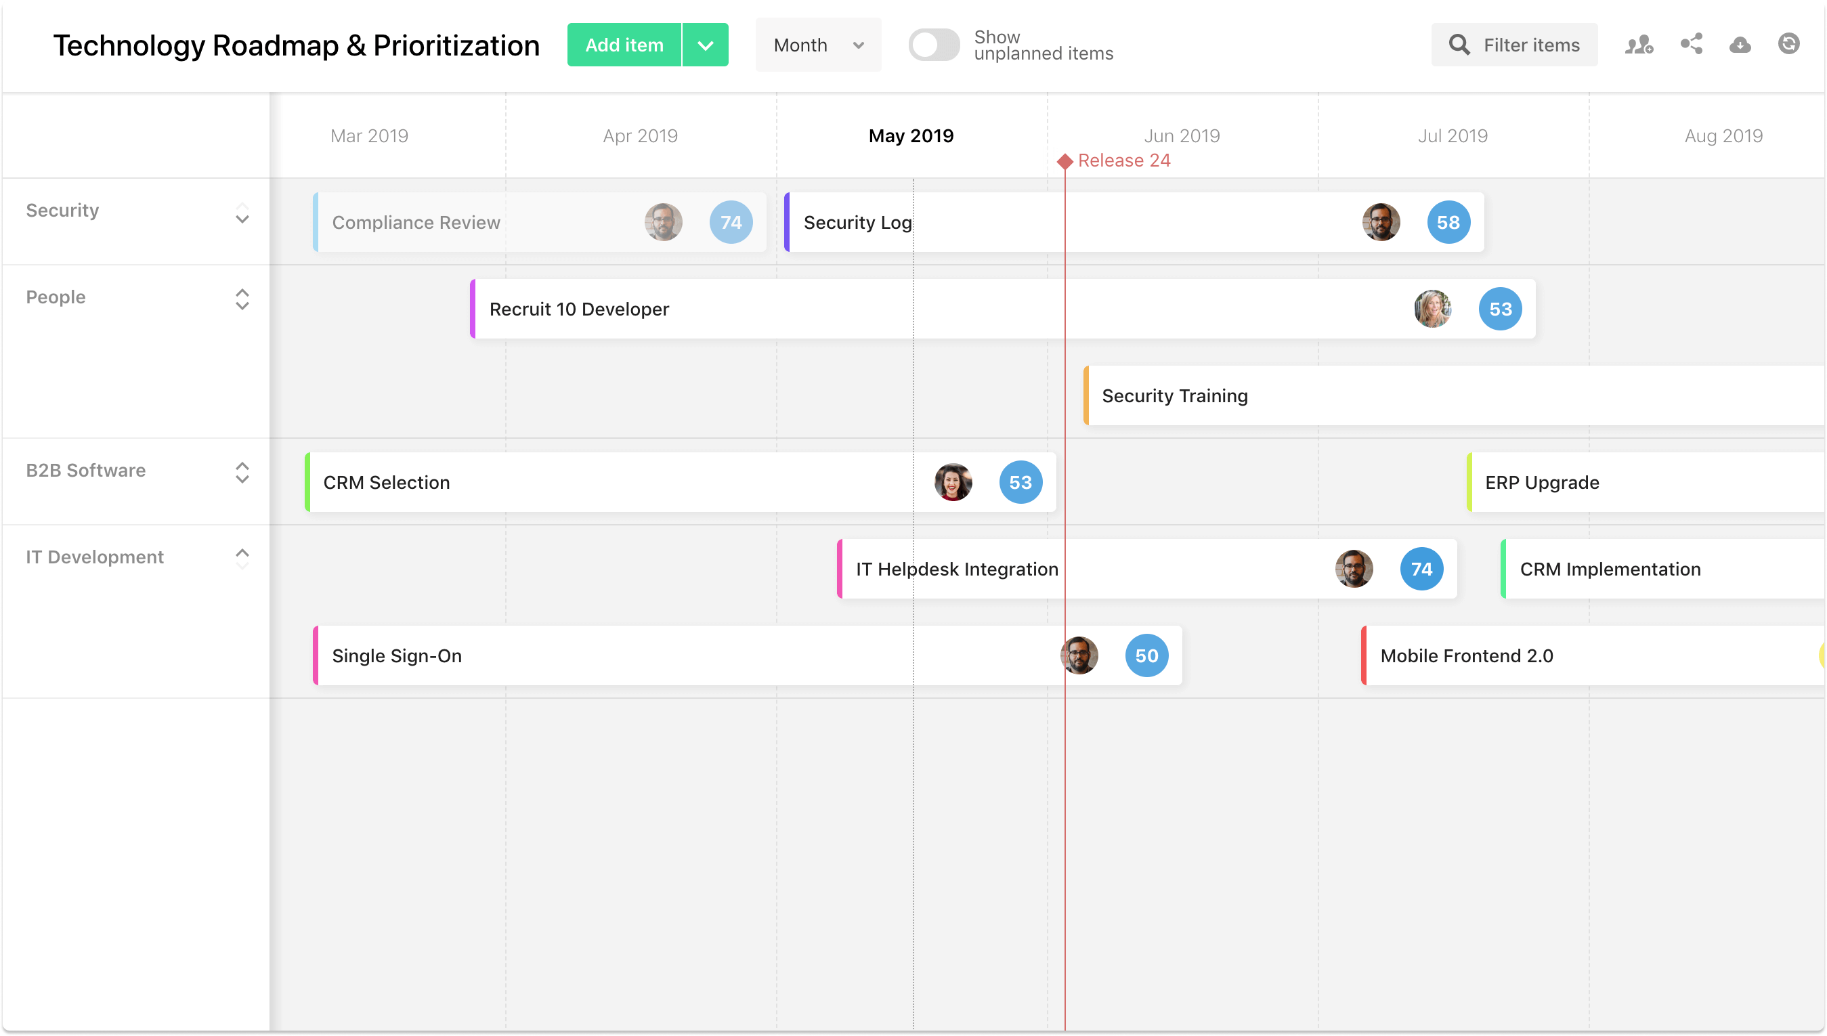Open priority score badge 74 on Compliance Review
Image resolution: width=1827 pixels, height=1036 pixels.
coord(731,222)
